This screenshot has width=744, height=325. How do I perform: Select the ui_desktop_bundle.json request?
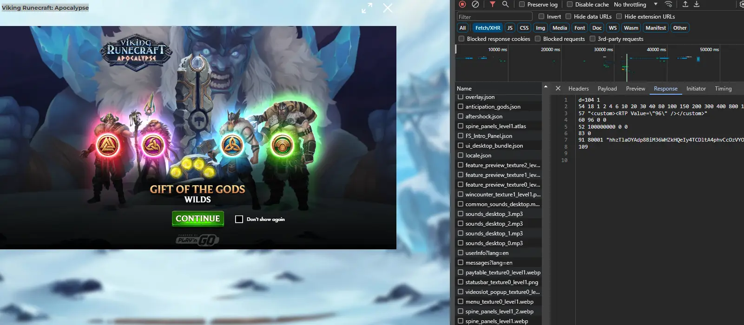point(499,146)
